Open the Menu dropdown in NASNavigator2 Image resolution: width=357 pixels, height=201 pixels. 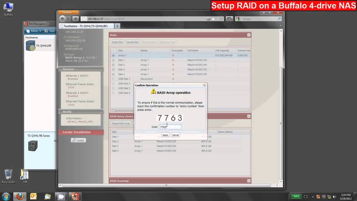tap(34, 31)
